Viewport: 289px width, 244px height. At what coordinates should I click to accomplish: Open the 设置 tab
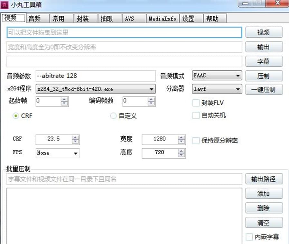pos(191,18)
